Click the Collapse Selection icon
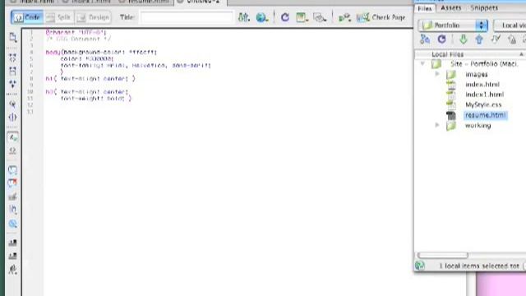The height and width of the screenshot is (296, 526). (x=13, y=71)
